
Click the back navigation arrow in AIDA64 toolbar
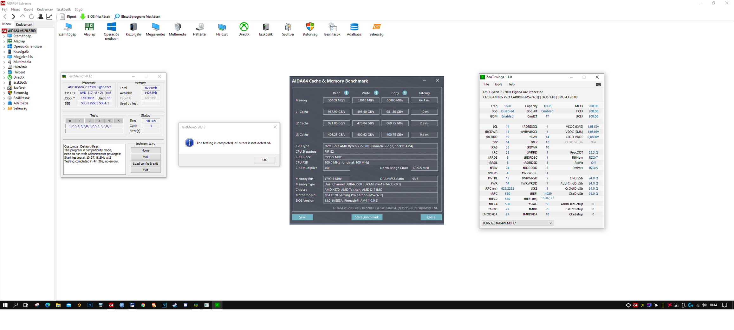click(5, 16)
